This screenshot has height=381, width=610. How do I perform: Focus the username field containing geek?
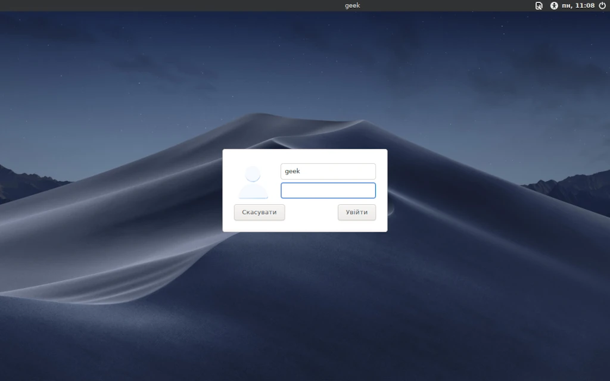pos(328,171)
